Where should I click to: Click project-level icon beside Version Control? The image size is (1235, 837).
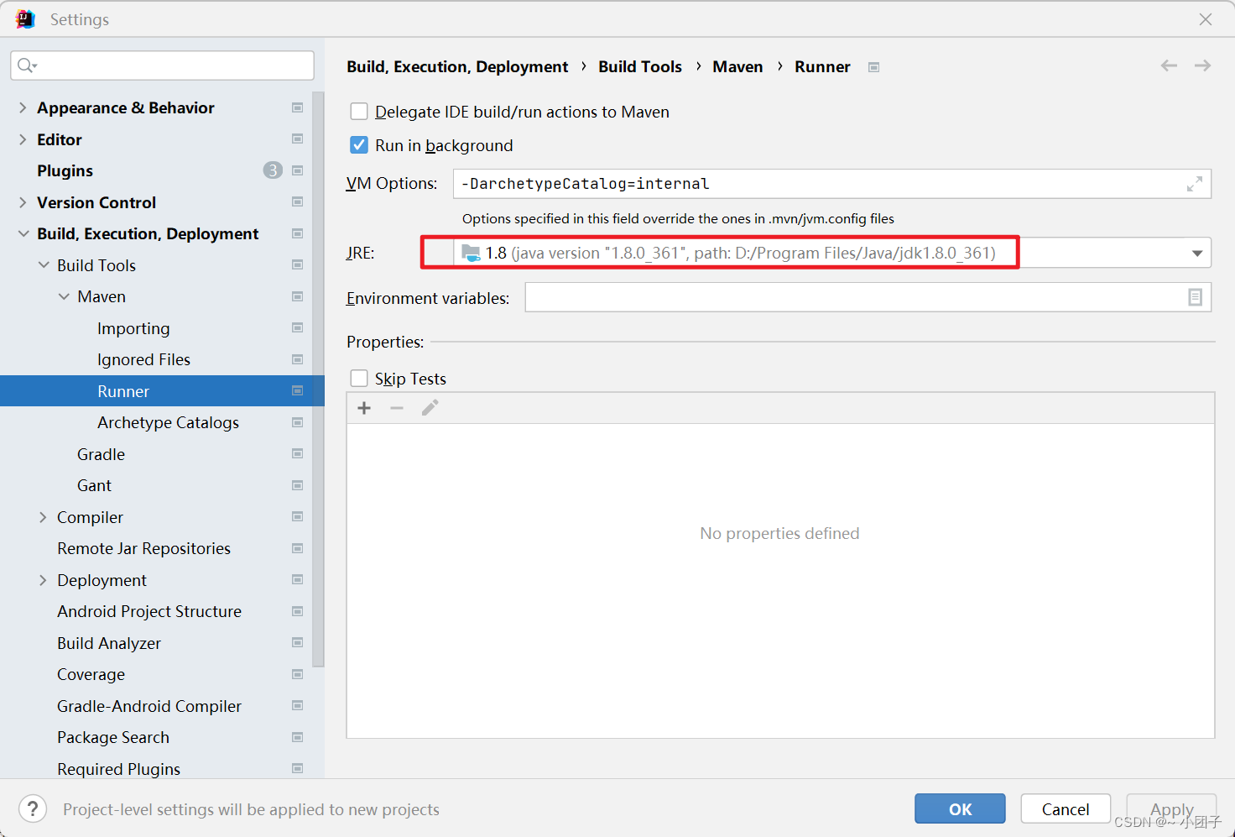point(297,201)
